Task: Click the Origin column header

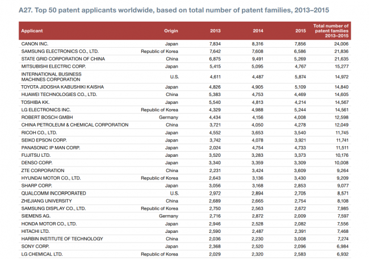Action: [x=171, y=30]
